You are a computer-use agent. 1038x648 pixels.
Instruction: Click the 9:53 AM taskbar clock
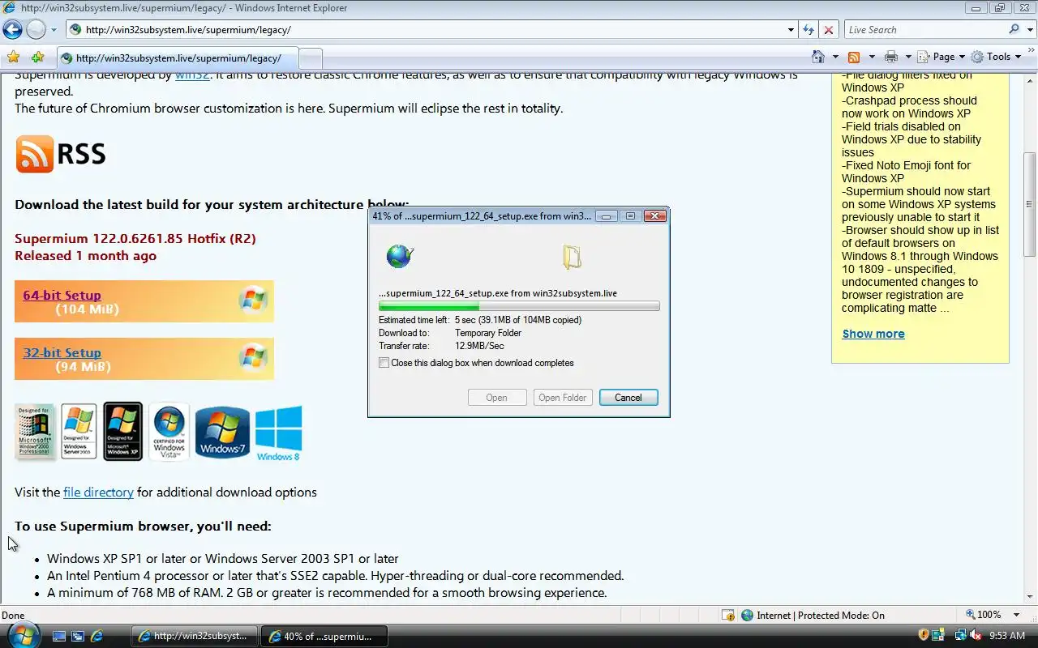pos(1007,636)
